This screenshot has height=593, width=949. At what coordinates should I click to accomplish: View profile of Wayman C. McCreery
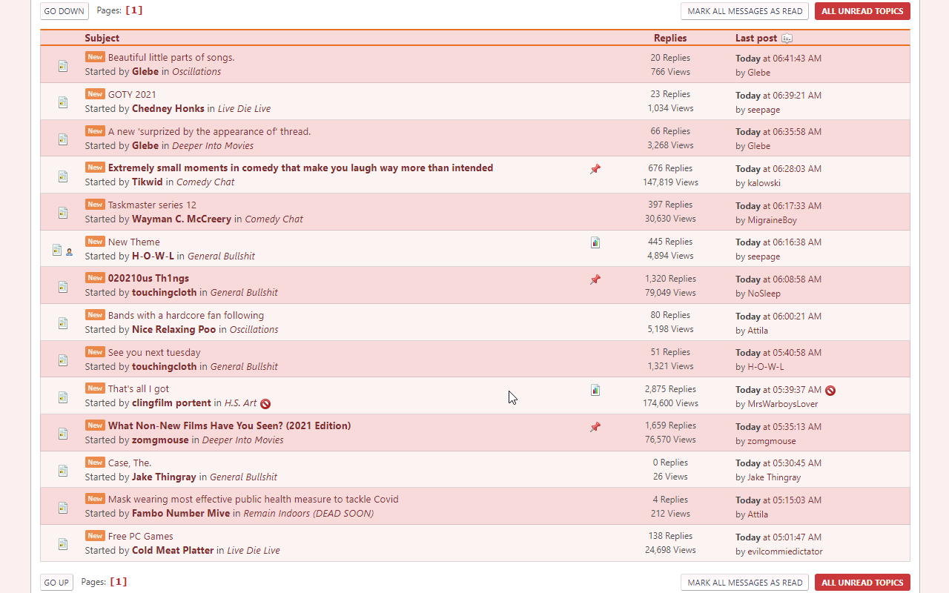coord(182,219)
